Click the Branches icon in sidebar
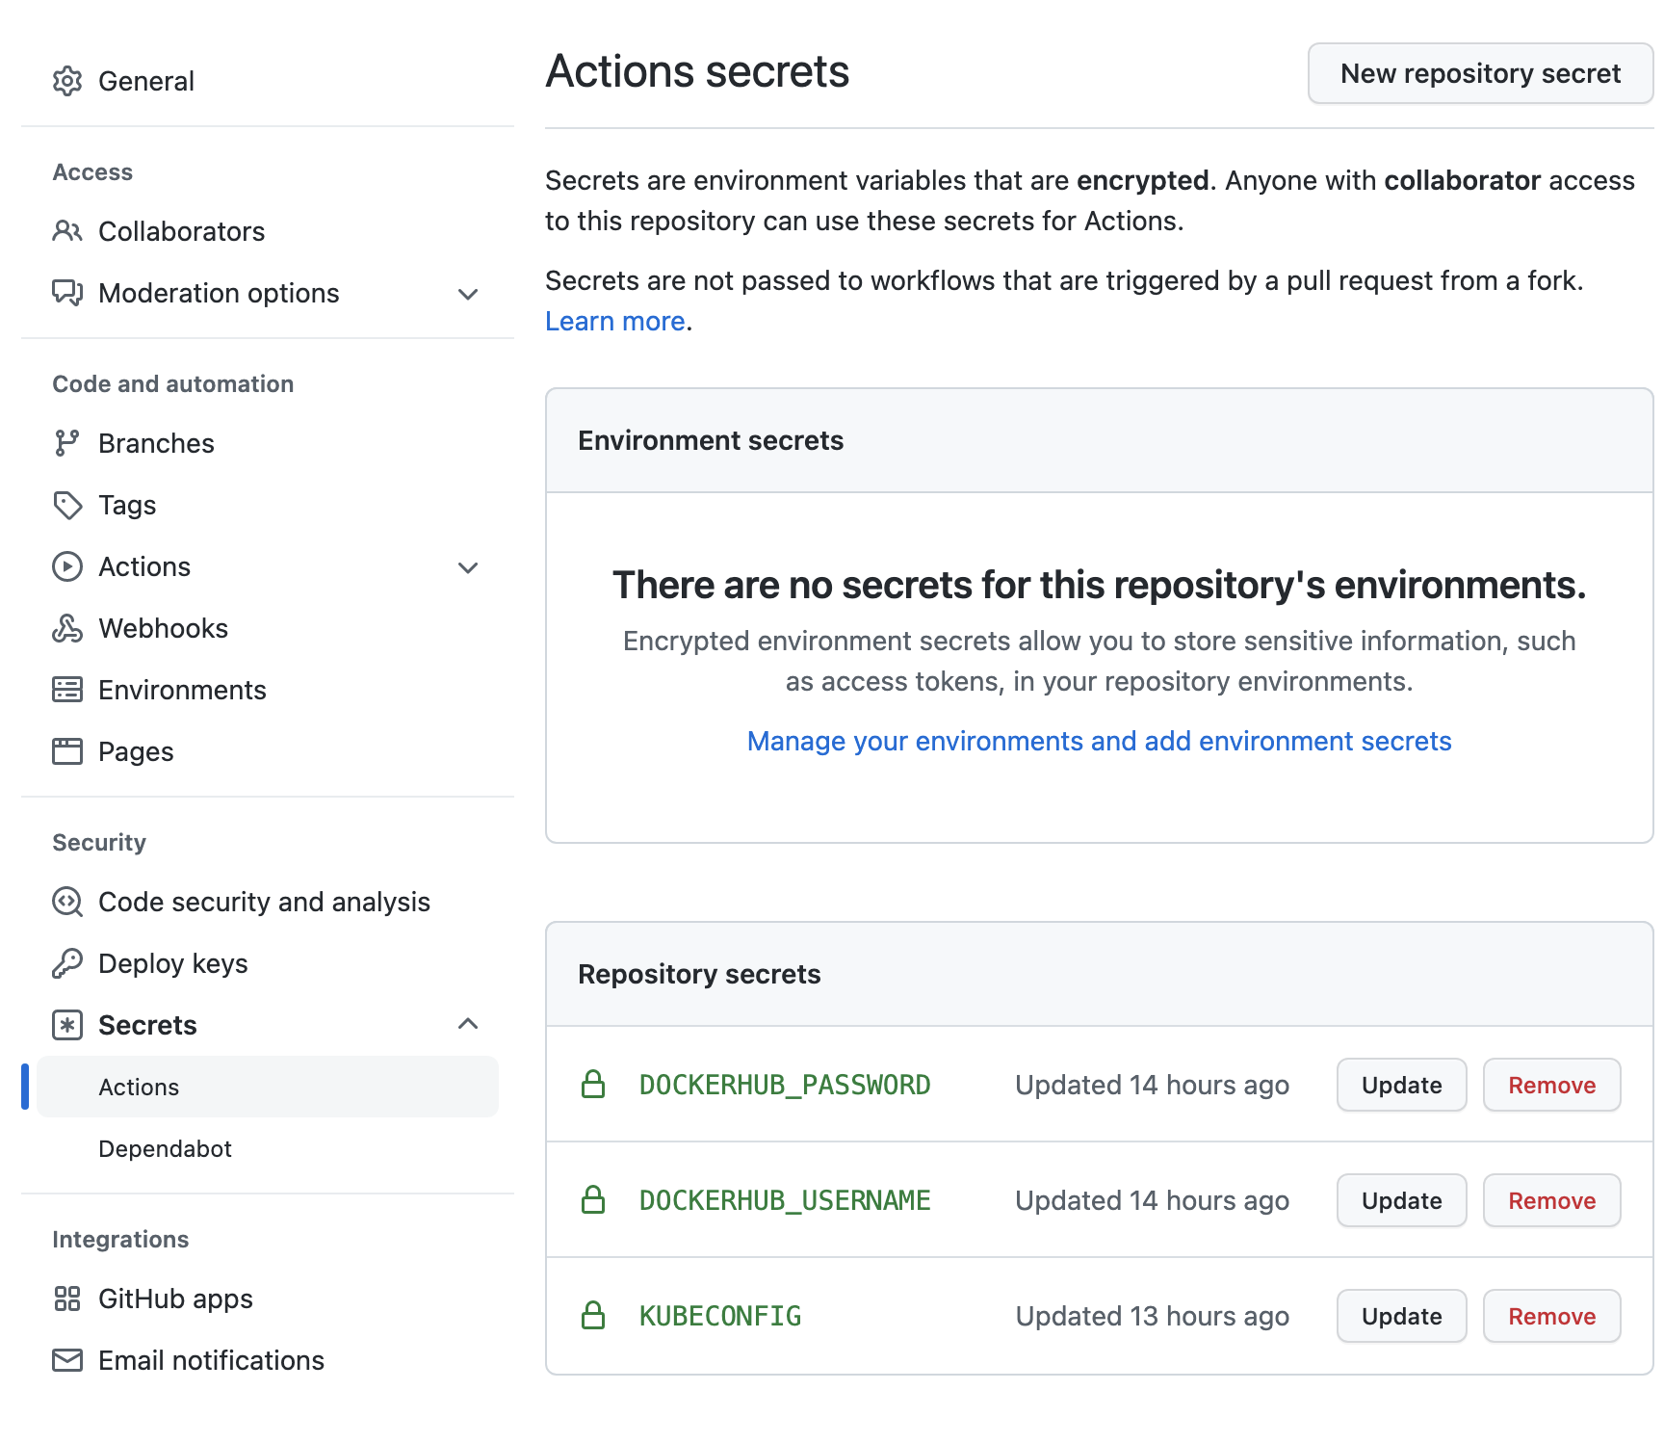 pyautogui.click(x=67, y=443)
